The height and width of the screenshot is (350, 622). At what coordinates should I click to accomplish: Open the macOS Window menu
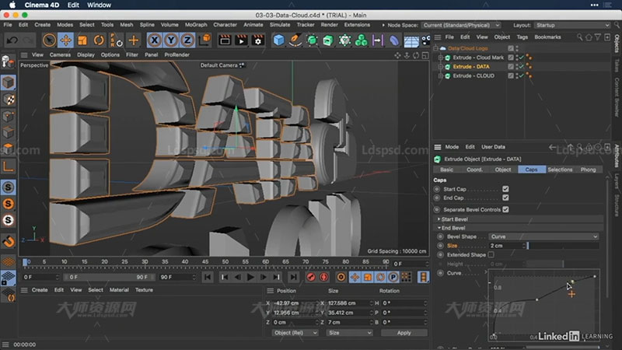(99, 5)
